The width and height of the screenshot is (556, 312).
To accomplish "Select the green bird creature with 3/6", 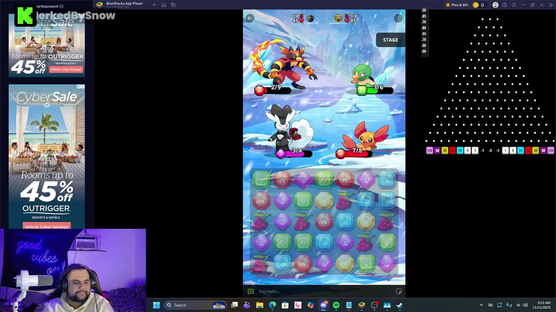I will point(364,75).
